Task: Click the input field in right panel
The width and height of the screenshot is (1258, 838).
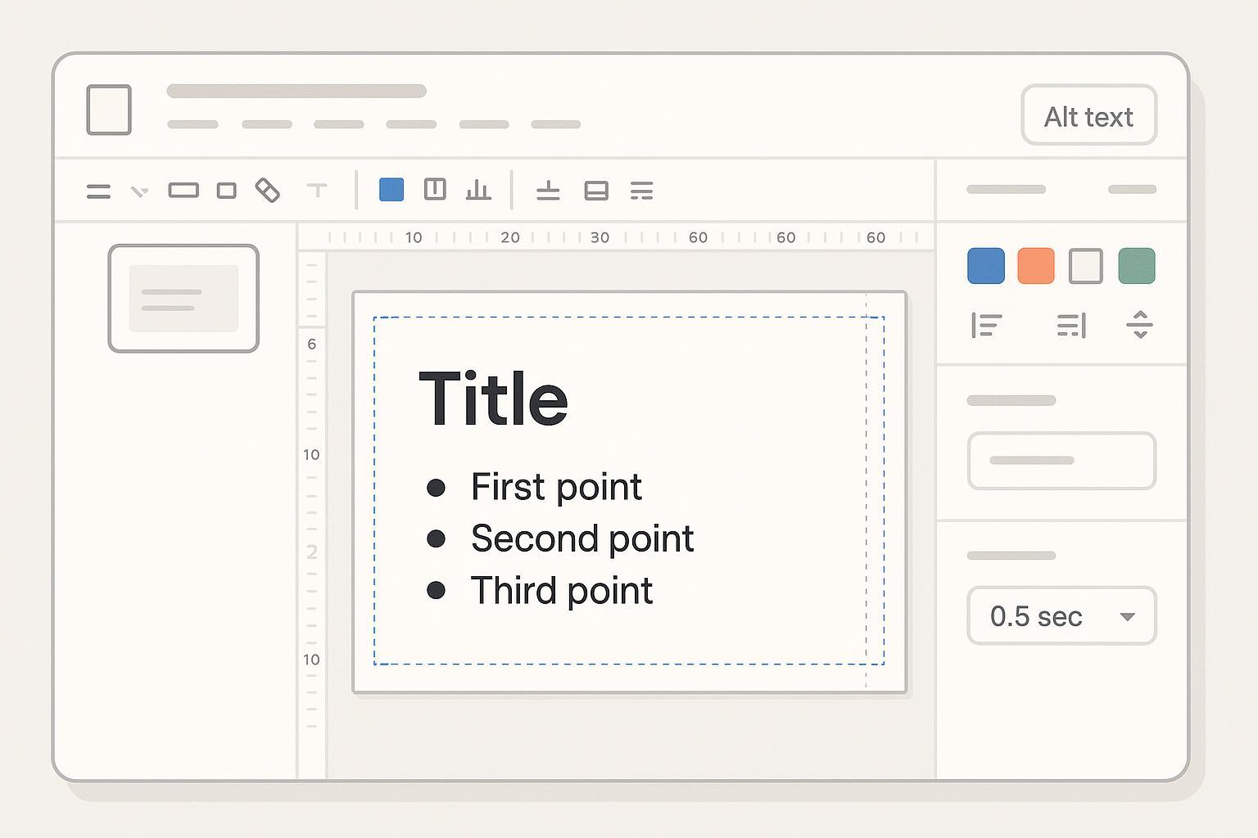Action: tap(1061, 461)
